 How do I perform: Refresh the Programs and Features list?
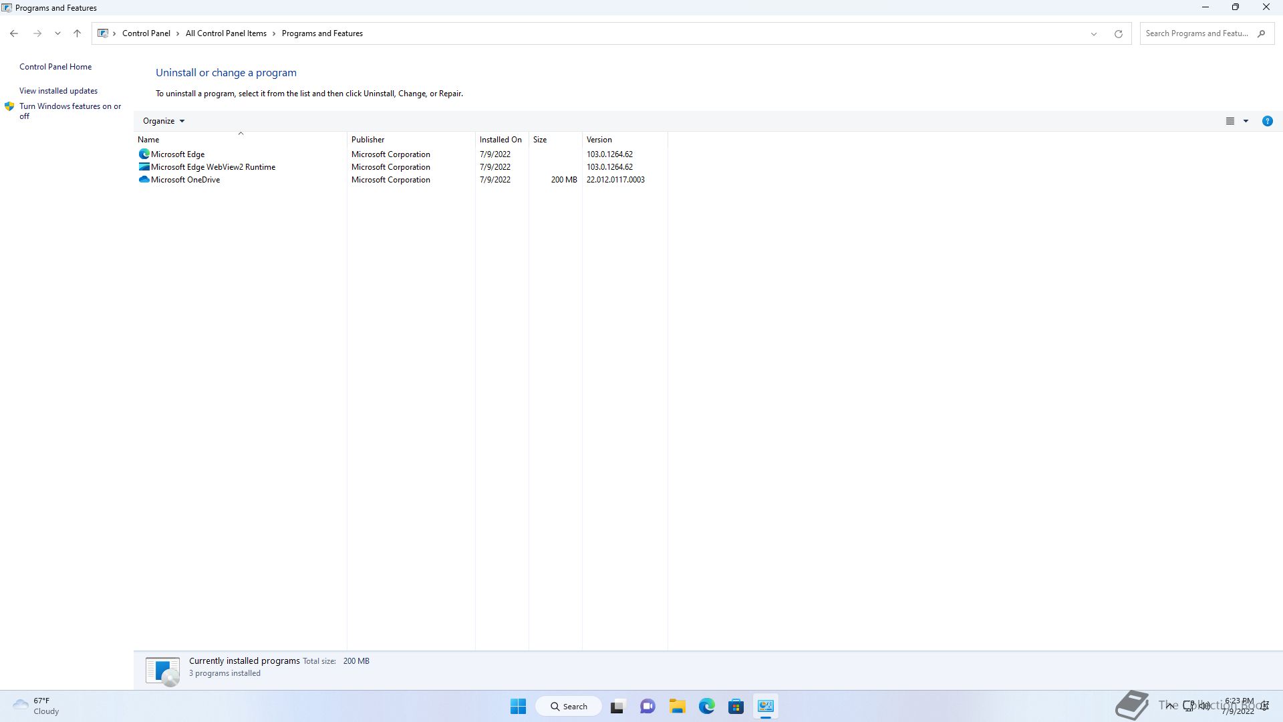(1118, 34)
